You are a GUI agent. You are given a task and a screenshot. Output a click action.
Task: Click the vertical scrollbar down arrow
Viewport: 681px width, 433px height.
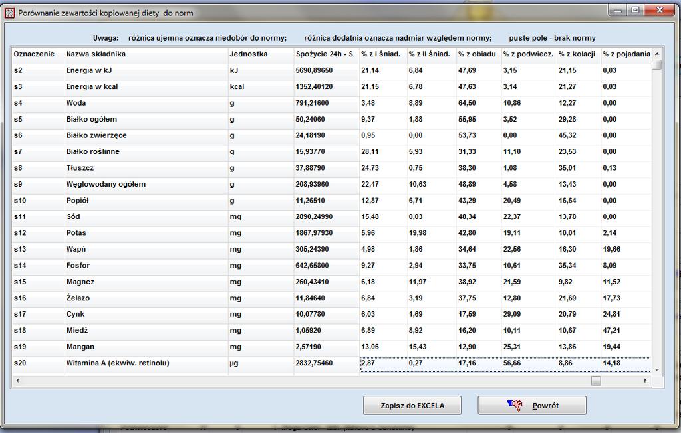pyautogui.click(x=656, y=370)
